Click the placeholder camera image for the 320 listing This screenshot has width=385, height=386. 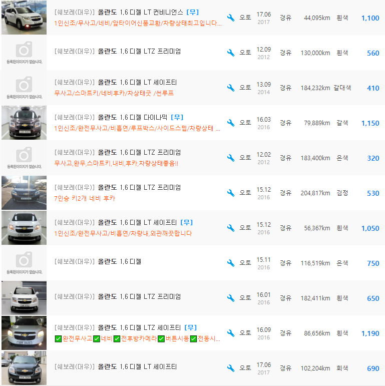point(24,158)
